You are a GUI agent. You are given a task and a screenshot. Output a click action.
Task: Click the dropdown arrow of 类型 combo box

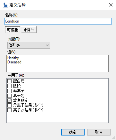(x=47, y=45)
